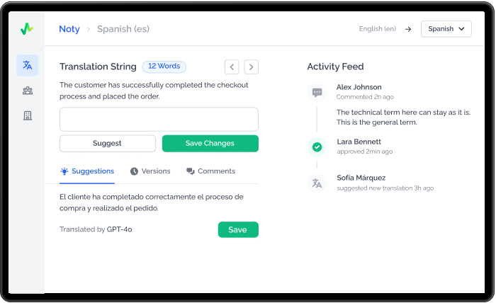The image size is (496, 303).
Task: Click the Save Changes button
Action: [210, 143]
